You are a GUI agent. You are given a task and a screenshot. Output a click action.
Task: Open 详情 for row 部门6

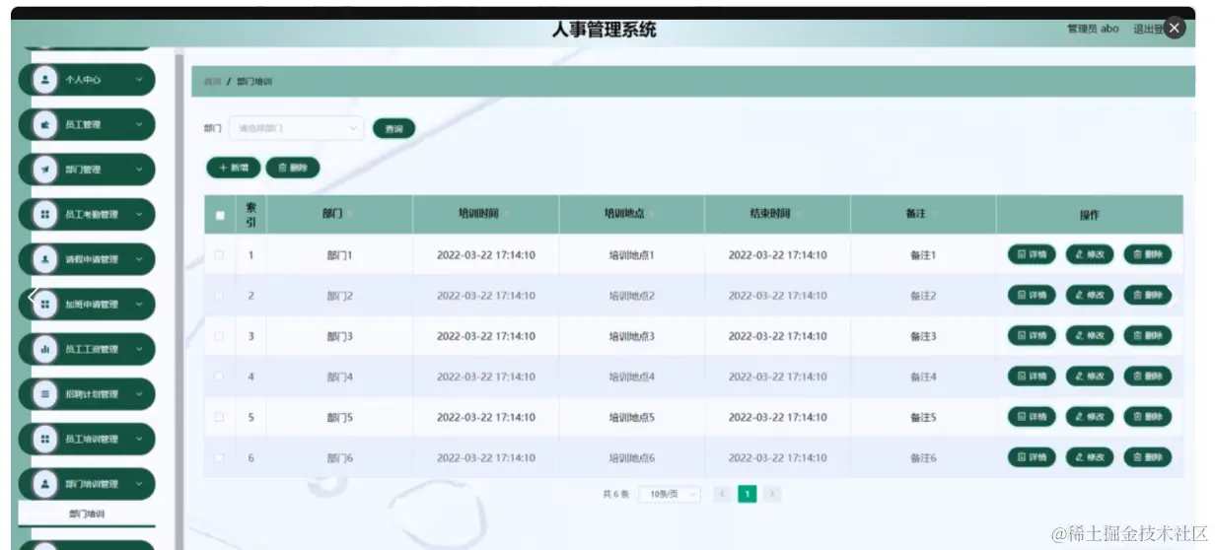[1032, 457]
